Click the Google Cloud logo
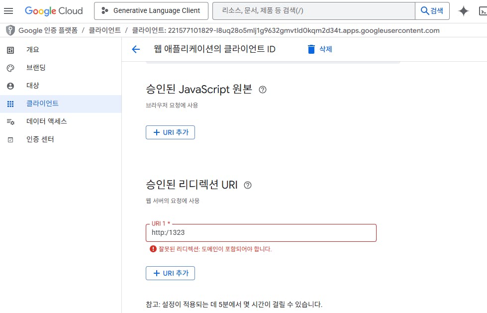Screen dimensions: 487x313 (x=54, y=11)
